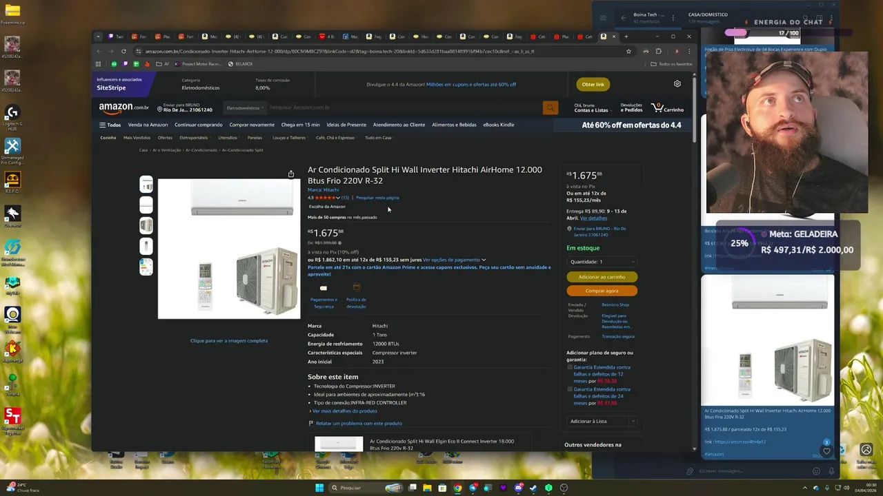Select Mais Vendidos subnav item
This screenshot has width=883, height=496.
(x=137, y=138)
